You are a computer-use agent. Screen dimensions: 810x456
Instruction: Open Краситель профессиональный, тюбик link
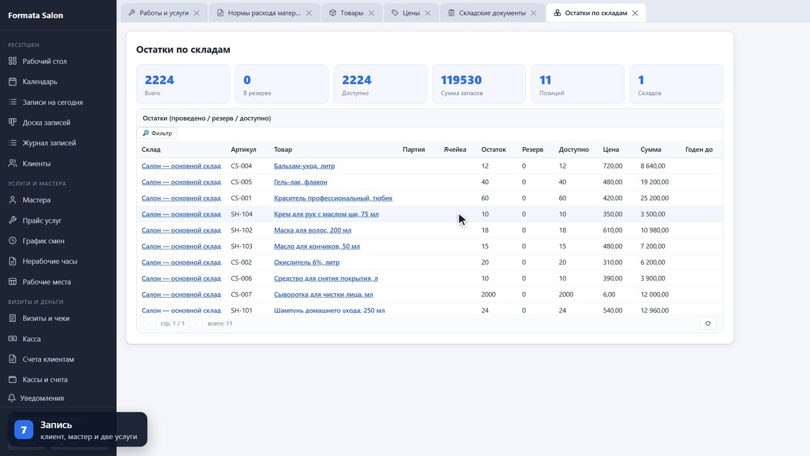click(x=333, y=198)
